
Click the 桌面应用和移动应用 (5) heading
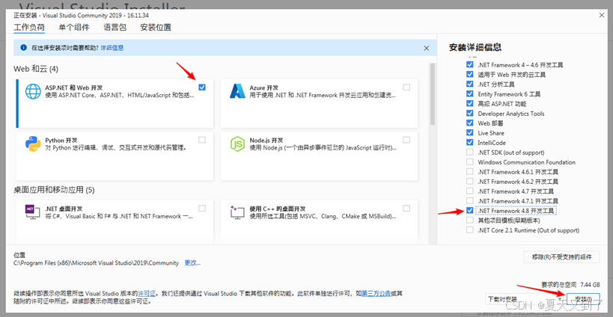(55, 190)
